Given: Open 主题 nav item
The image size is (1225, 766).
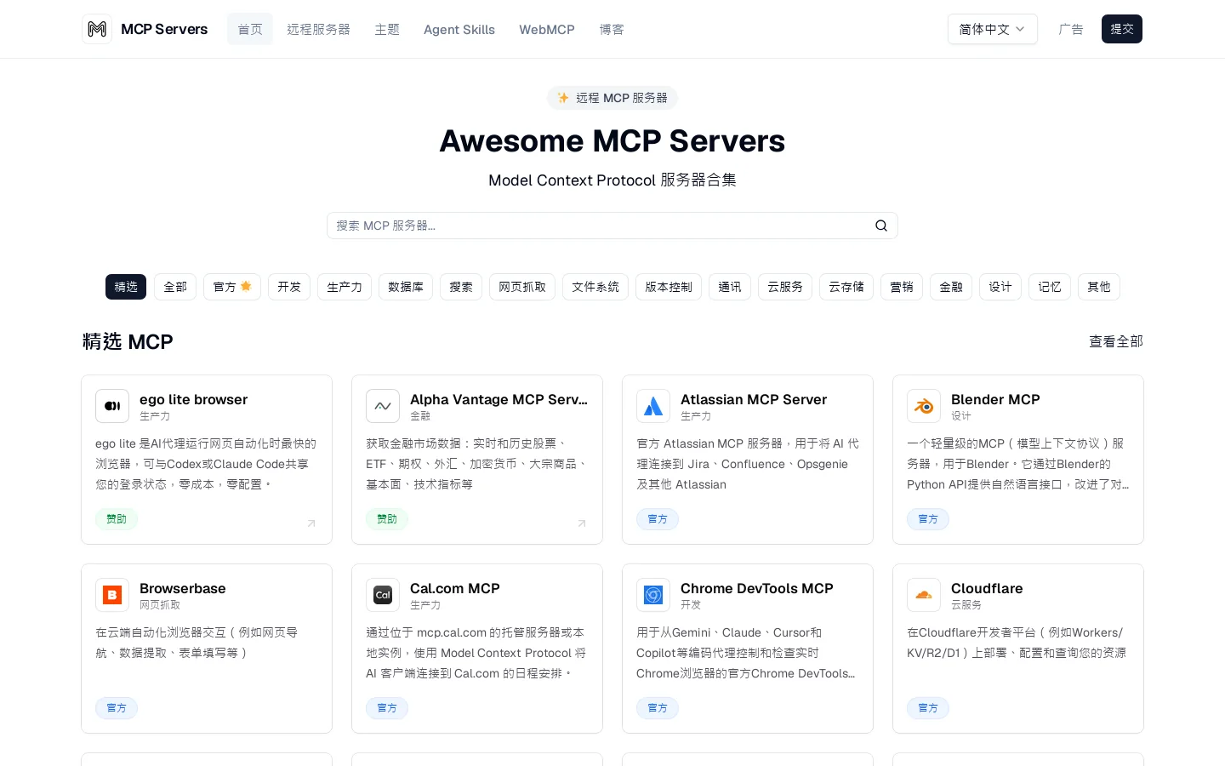Looking at the screenshot, I should click(x=387, y=29).
